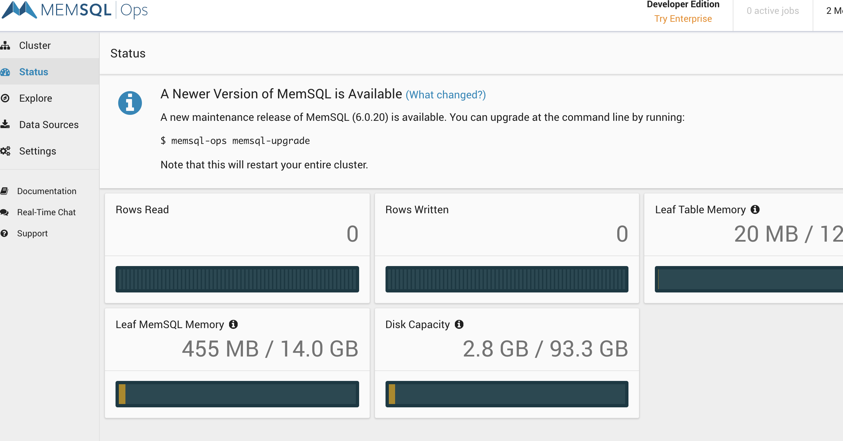Click the Rows Written count 0
Screen dimensions: 843x441
coord(622,234)
